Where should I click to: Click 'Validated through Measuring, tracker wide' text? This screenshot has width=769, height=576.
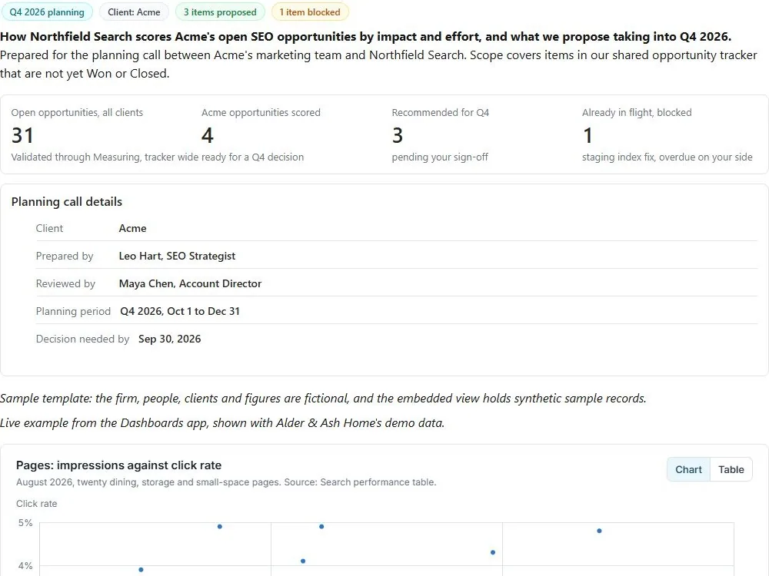pos(105,157)
